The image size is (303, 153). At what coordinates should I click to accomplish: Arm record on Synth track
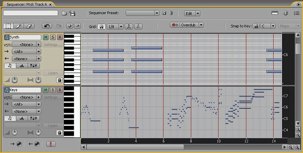tap(60, 37)
